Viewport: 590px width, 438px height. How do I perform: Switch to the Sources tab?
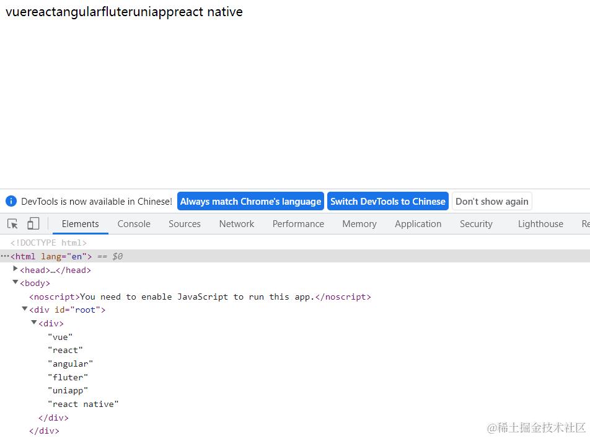[185, 224]
